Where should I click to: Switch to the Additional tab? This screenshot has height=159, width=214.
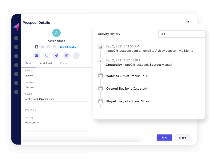coord(46,63)
